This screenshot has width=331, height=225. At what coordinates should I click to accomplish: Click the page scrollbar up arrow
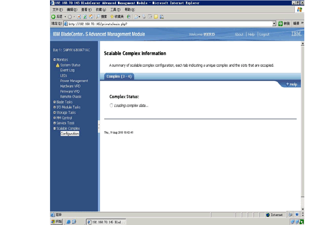302,44
